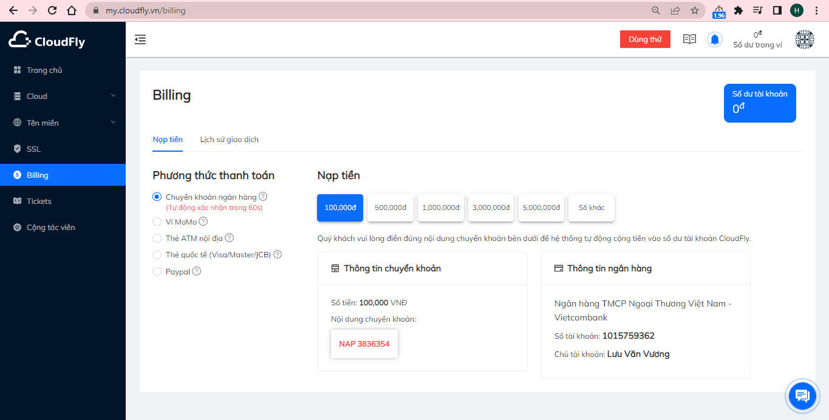Open the notifications bell
This screenshot has height=420, width=829.
pos(715,39)
